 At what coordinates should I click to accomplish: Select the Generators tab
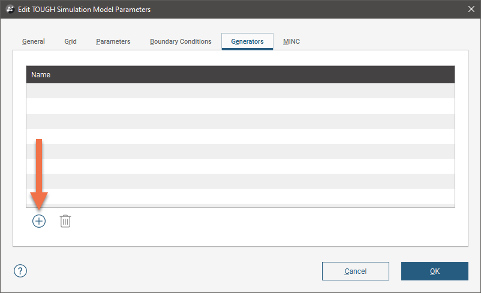click(x=247, y=41)
